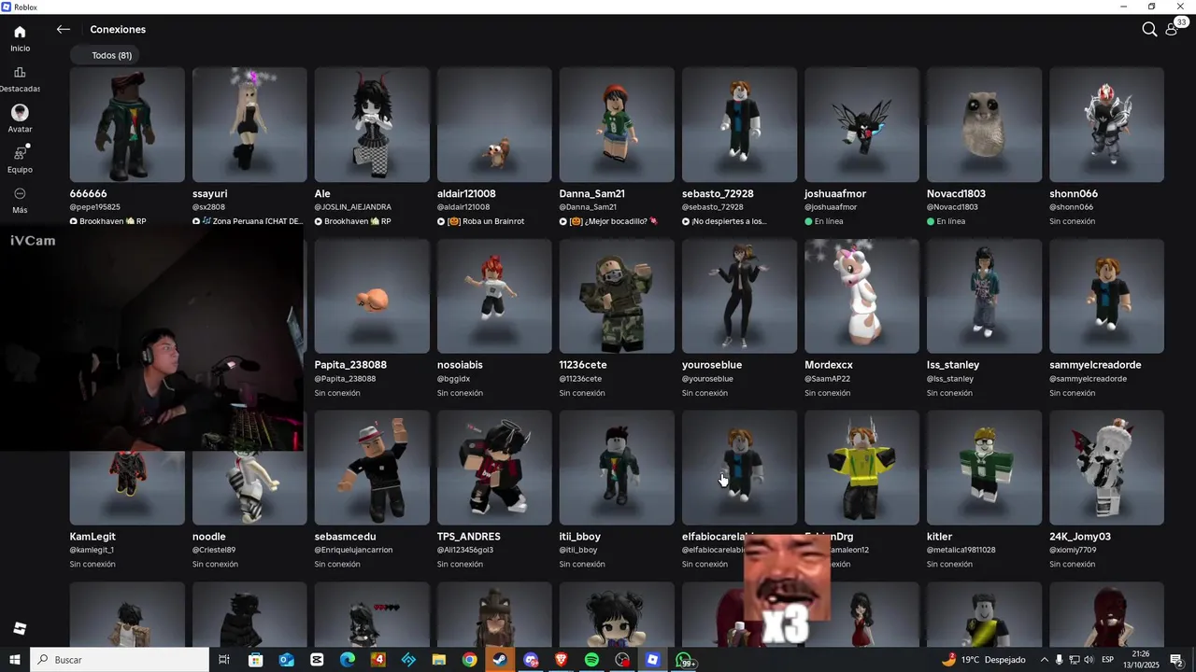
Task: Open sammyelcreadorde's avatar thumbnail
Action: pyautogui.click(x=1106, y=296)
